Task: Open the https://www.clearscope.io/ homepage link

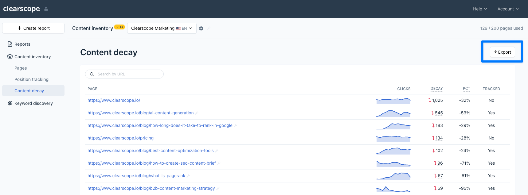Action: pyautogui.click(x=114, y=100)
